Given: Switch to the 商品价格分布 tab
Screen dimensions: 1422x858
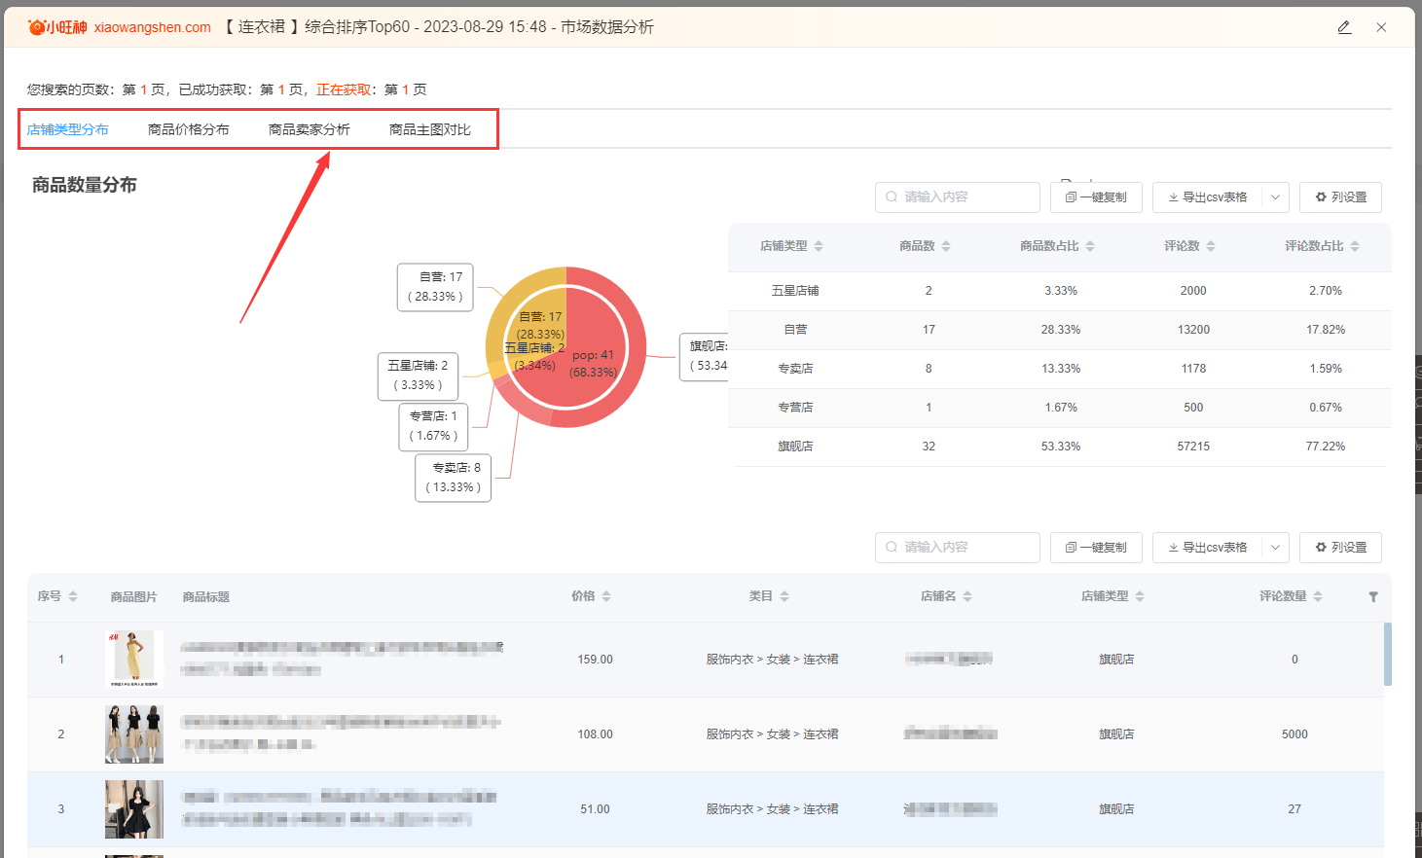Looking at the screenshot, I should tap(189, 127).
